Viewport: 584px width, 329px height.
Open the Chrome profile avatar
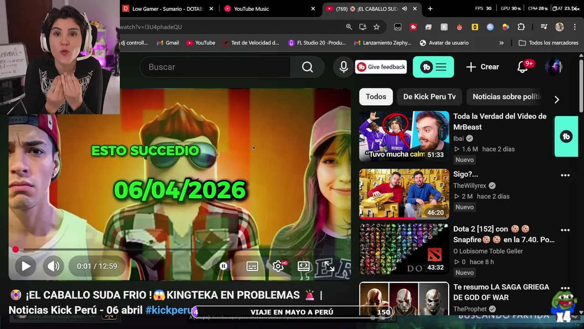tap(559, 27)
